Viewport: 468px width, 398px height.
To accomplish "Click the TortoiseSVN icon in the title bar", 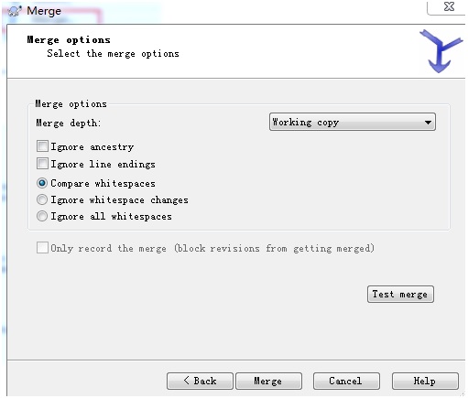I will pyautogui.click(x=15, y=11).
